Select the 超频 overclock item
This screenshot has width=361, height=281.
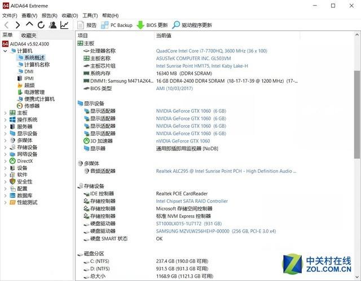point(26,85)
